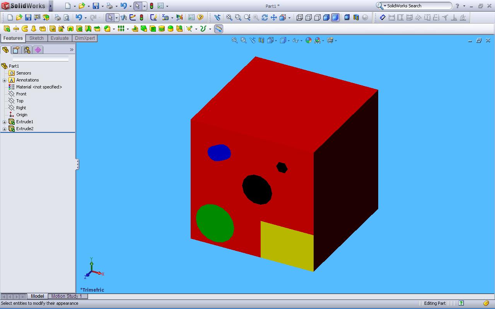
Task: Open the Evaluate tab
Action: click(x=60, y=38)
